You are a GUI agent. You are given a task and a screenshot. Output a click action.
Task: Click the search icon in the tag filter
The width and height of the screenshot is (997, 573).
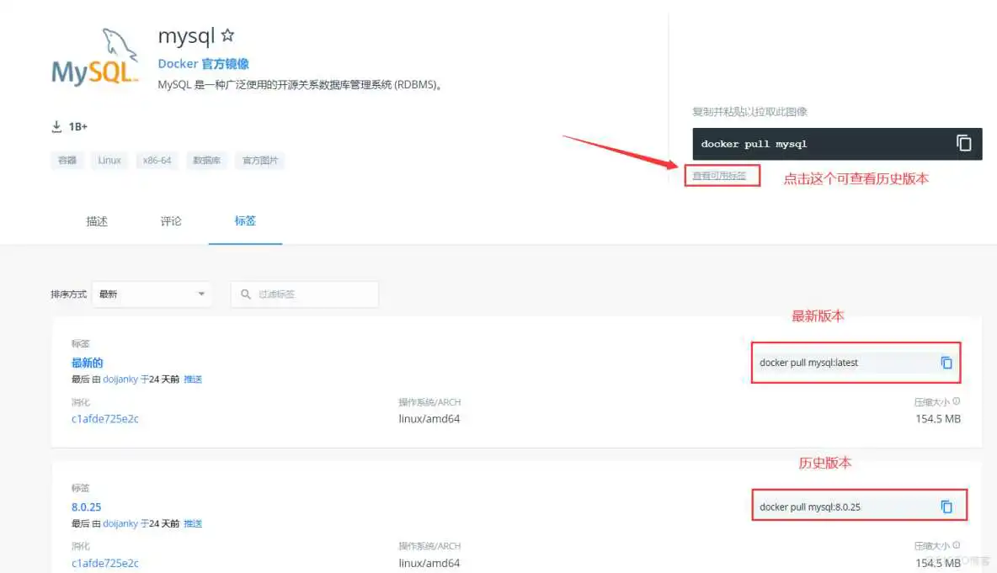click(245, 294)
